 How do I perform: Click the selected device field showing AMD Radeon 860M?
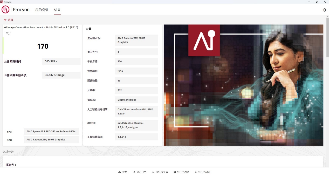[136, 40]
